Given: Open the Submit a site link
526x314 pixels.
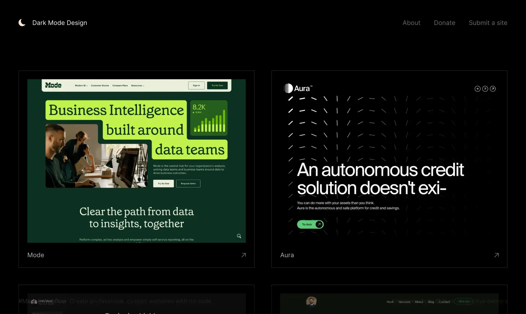Looking at the screenshot, I should (x=488, y=23).
